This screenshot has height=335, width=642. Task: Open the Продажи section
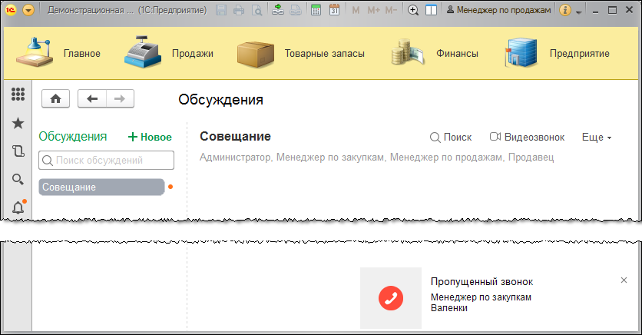click(x=193, y=54)
